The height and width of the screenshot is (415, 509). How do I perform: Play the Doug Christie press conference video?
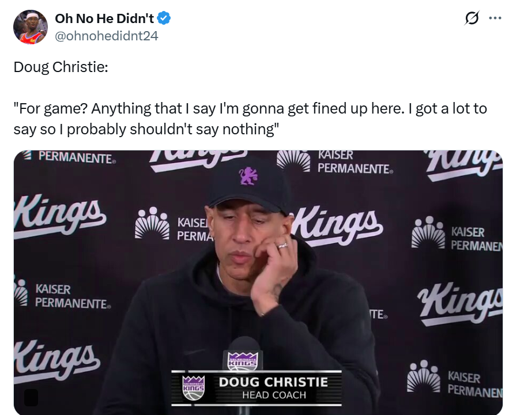pos(258,282)
